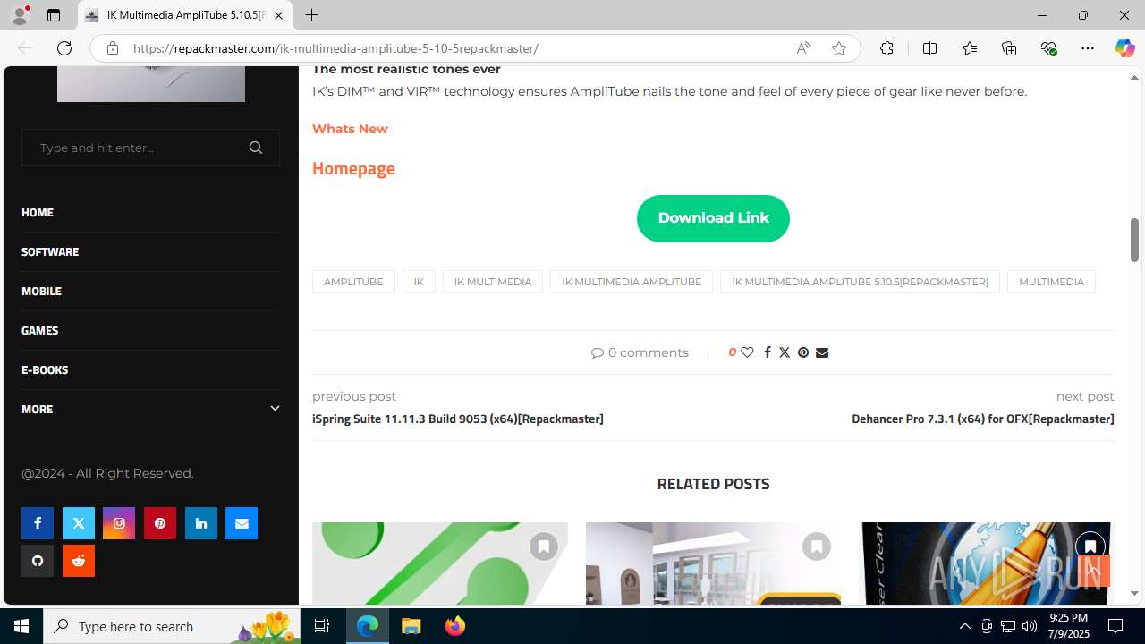Click the MULTIMEDIA tag
Viewport: 1145px width, 644px height.
point(1051,282)
